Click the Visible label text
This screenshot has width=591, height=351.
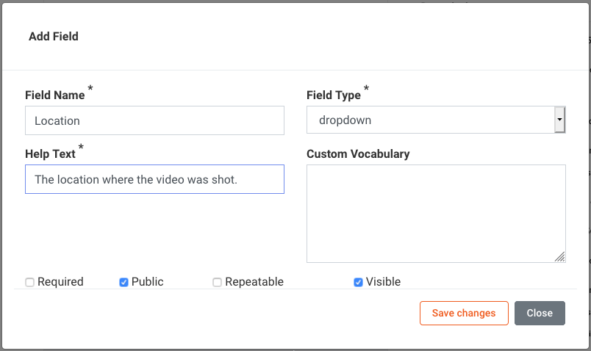pos(383,282)
